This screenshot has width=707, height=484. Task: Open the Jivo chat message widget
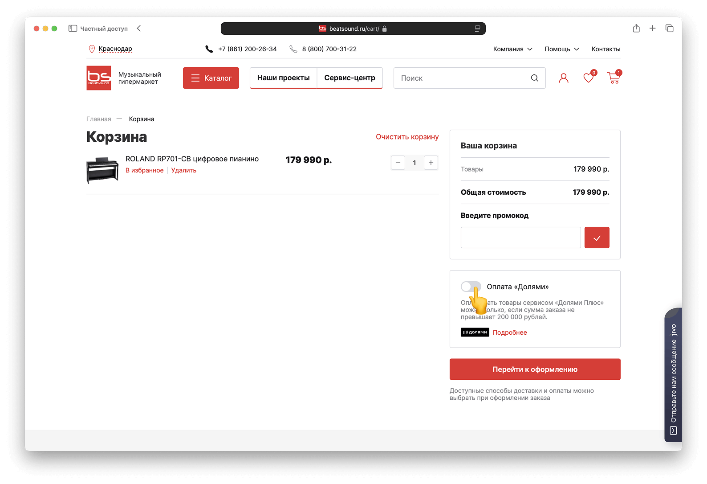click(x=673, y=375)
